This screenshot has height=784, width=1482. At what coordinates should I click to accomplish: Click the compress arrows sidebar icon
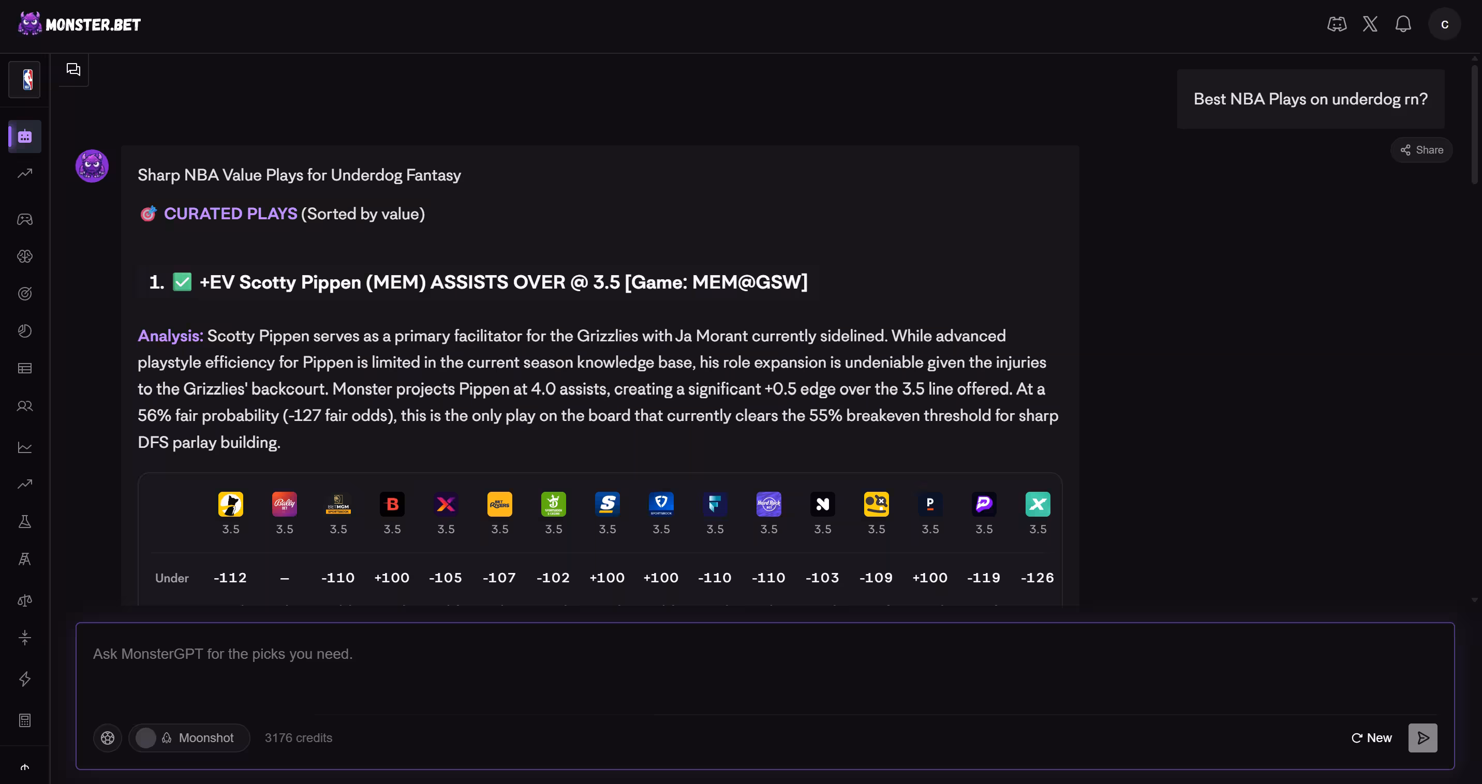[25, 638]
